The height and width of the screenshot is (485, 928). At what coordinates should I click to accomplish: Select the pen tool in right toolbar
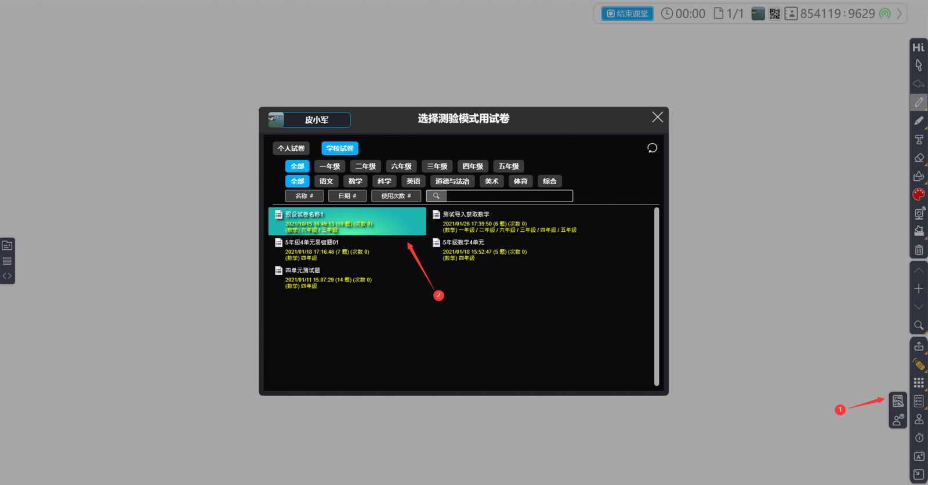[x=919, y=103]
